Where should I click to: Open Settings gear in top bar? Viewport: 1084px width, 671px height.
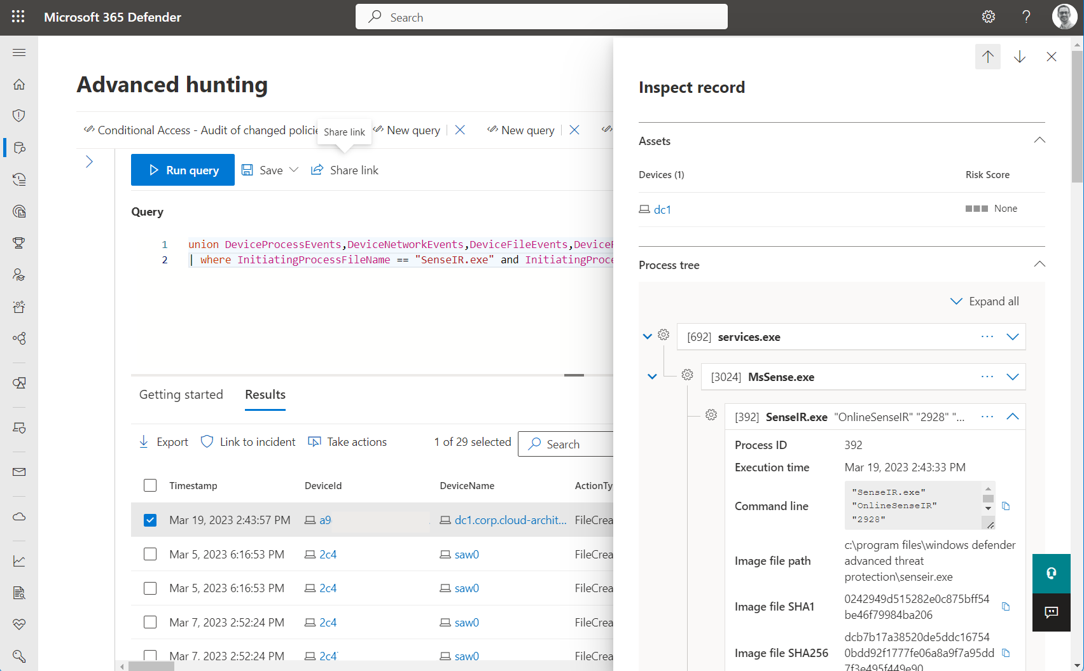[x=989, y=17]
